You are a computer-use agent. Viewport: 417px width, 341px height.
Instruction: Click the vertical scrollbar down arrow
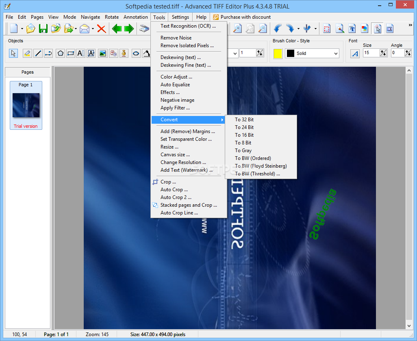[x=409, y=326]
